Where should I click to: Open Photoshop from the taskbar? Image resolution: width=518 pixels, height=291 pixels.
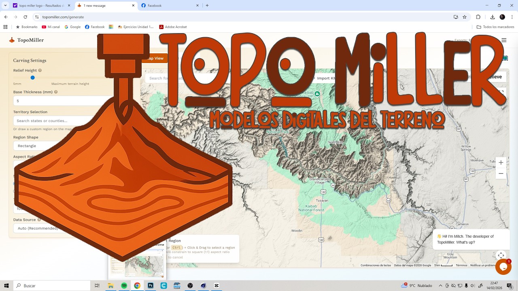coord(151,286)
